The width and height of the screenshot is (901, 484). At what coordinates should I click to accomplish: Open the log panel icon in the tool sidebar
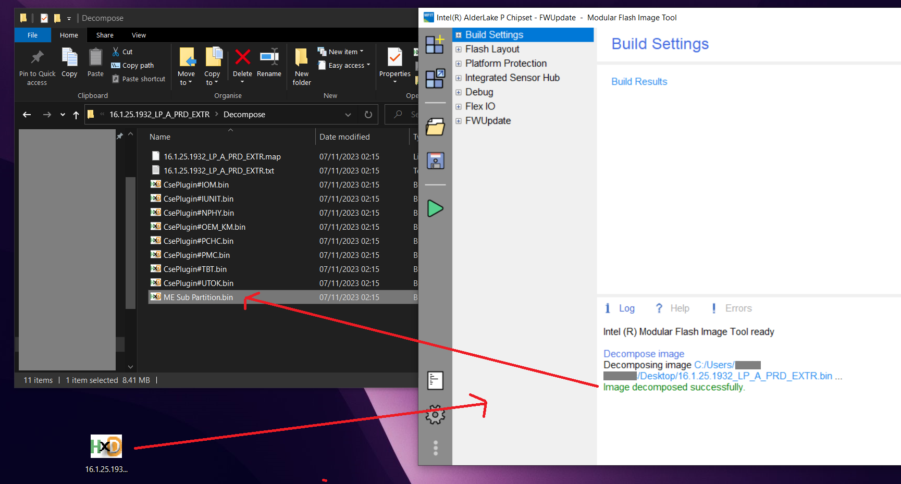click(435, 380)
